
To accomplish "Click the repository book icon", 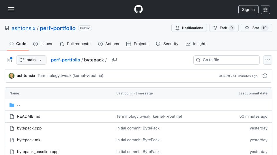I will pos(7,28).
